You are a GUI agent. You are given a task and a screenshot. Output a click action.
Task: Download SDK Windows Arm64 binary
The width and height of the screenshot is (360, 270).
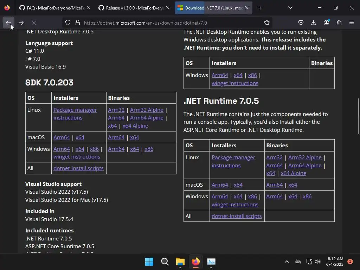tap(116, 149)
